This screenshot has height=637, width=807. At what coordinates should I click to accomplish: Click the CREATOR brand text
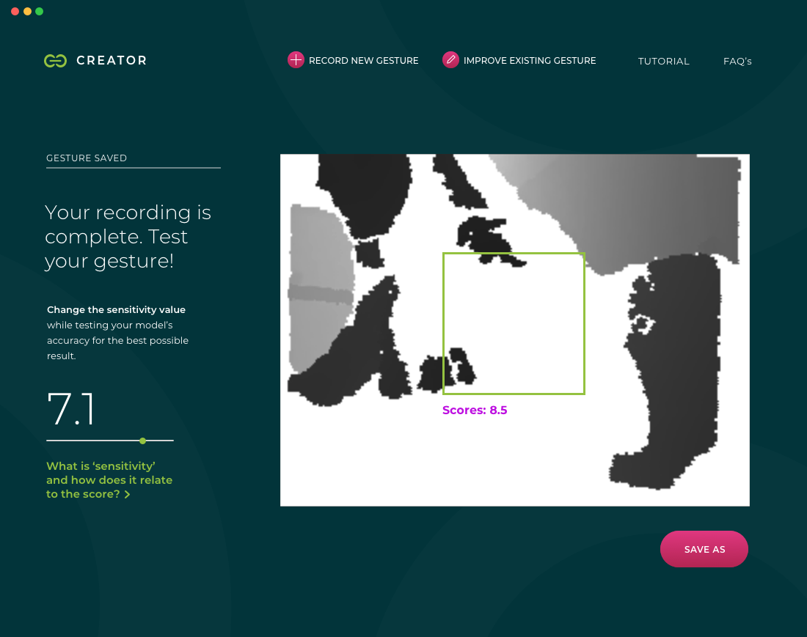coord(112,61)
